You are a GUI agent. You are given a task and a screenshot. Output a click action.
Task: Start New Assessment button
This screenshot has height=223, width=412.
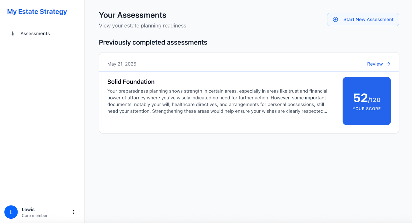pyautogui.click(x=363, y=20)
